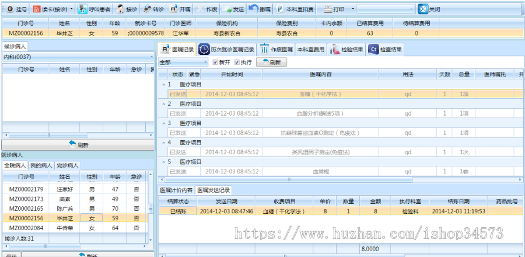Collapse order group 1 医疗项目
The height and width of the screenshot is (257, 525).
164,85
